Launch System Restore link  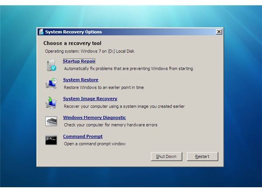(x=80, y=80)
